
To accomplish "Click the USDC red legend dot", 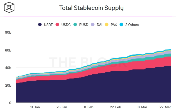I will pyautogui.click(x=57, y=25).
